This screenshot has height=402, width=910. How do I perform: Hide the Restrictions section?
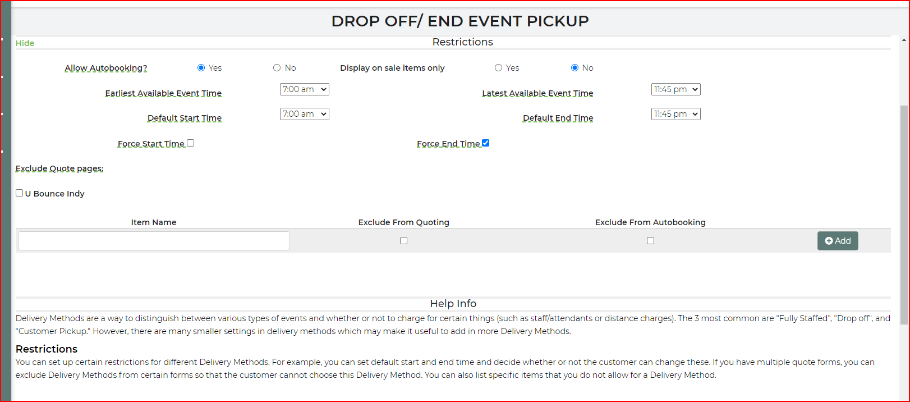(25, 43)
